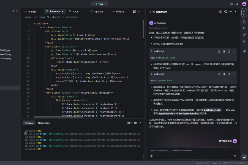
Task: Open the notifications bell
Action: pos(237,4)
